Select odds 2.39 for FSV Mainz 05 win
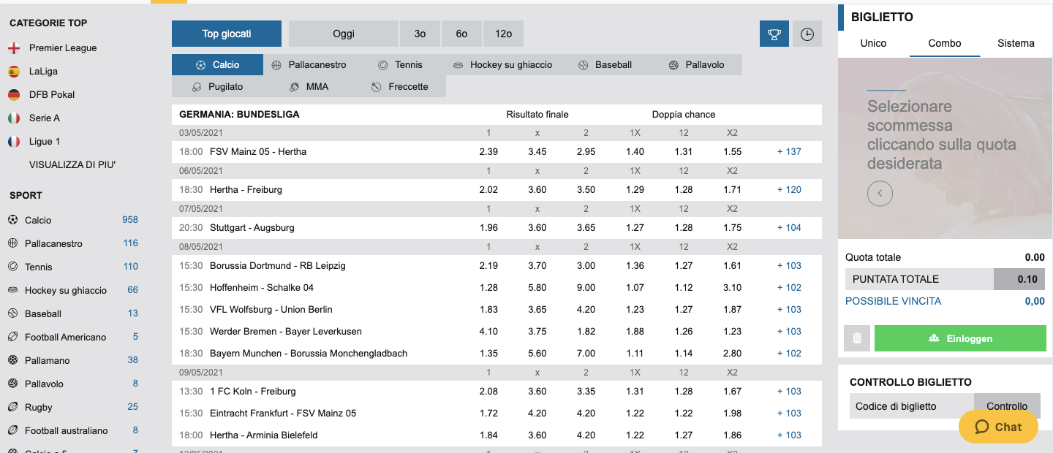 click(488, 152)
